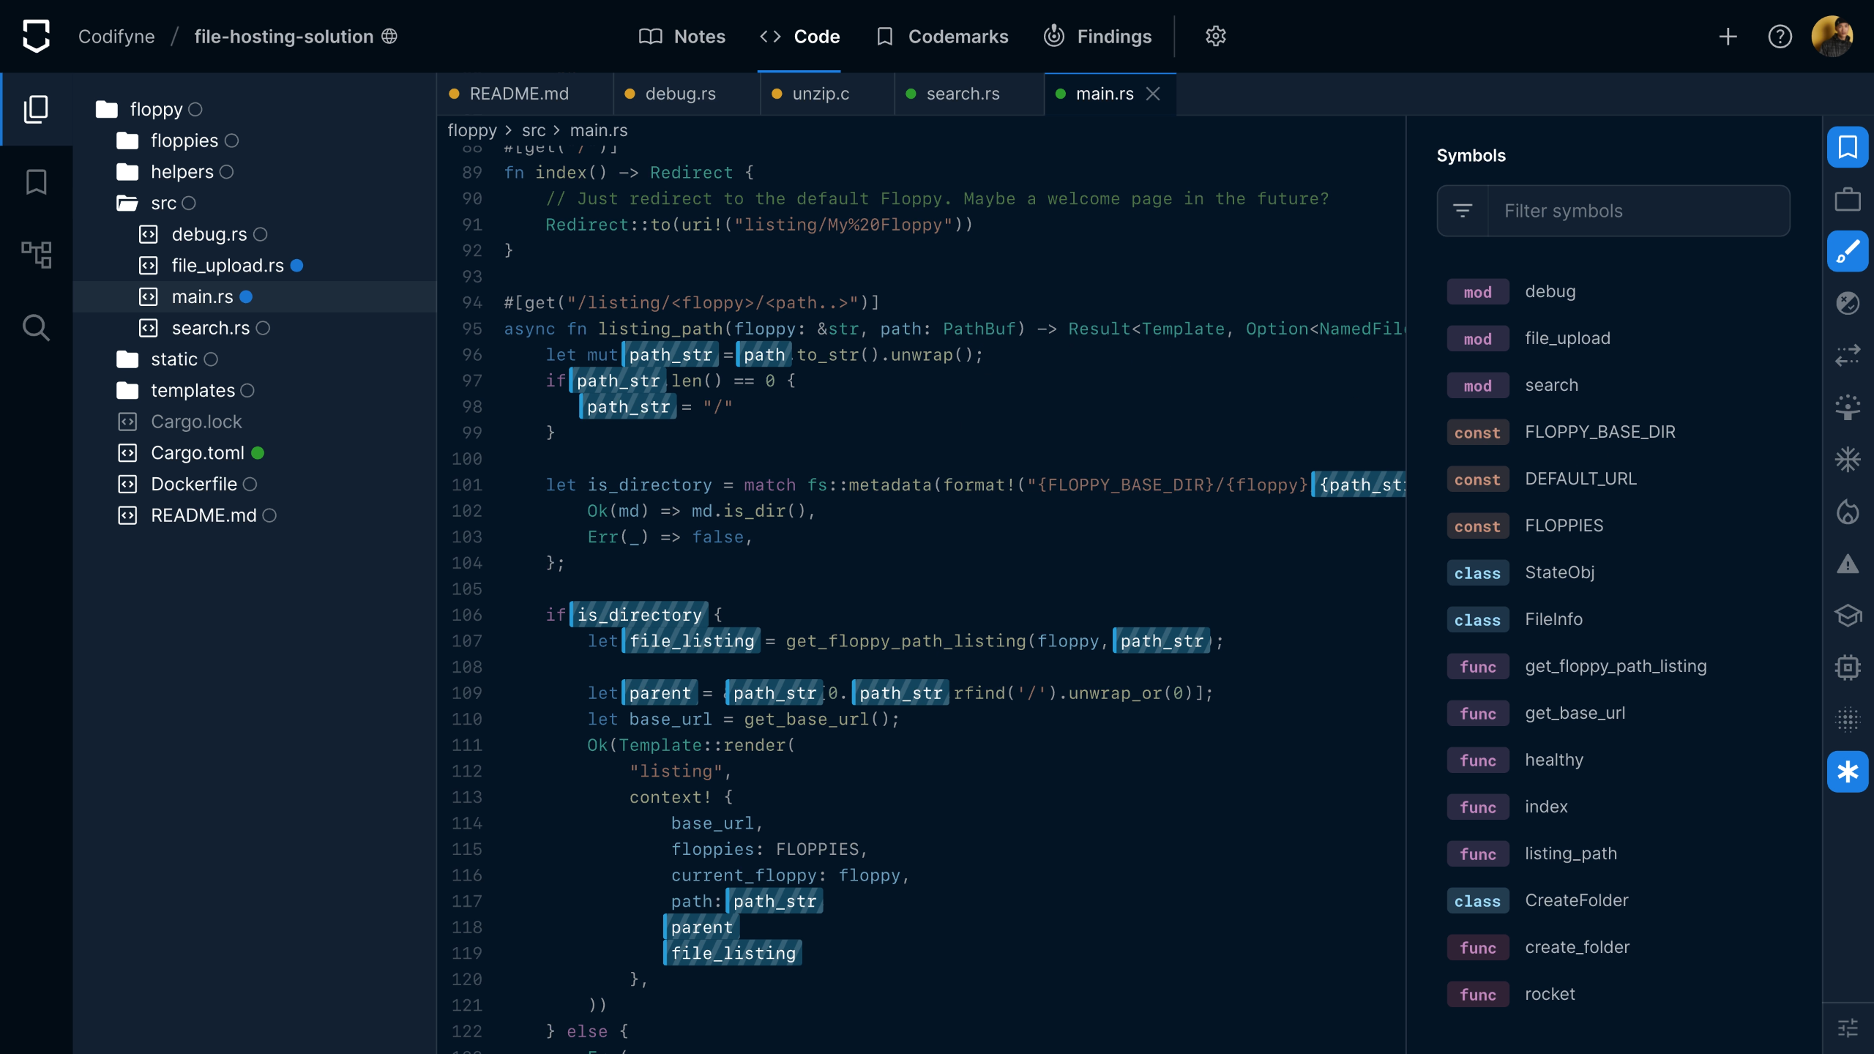Toggle the blue marker next to file_upload.rs
This screenshot has width=1874, height=1054.
296,266
